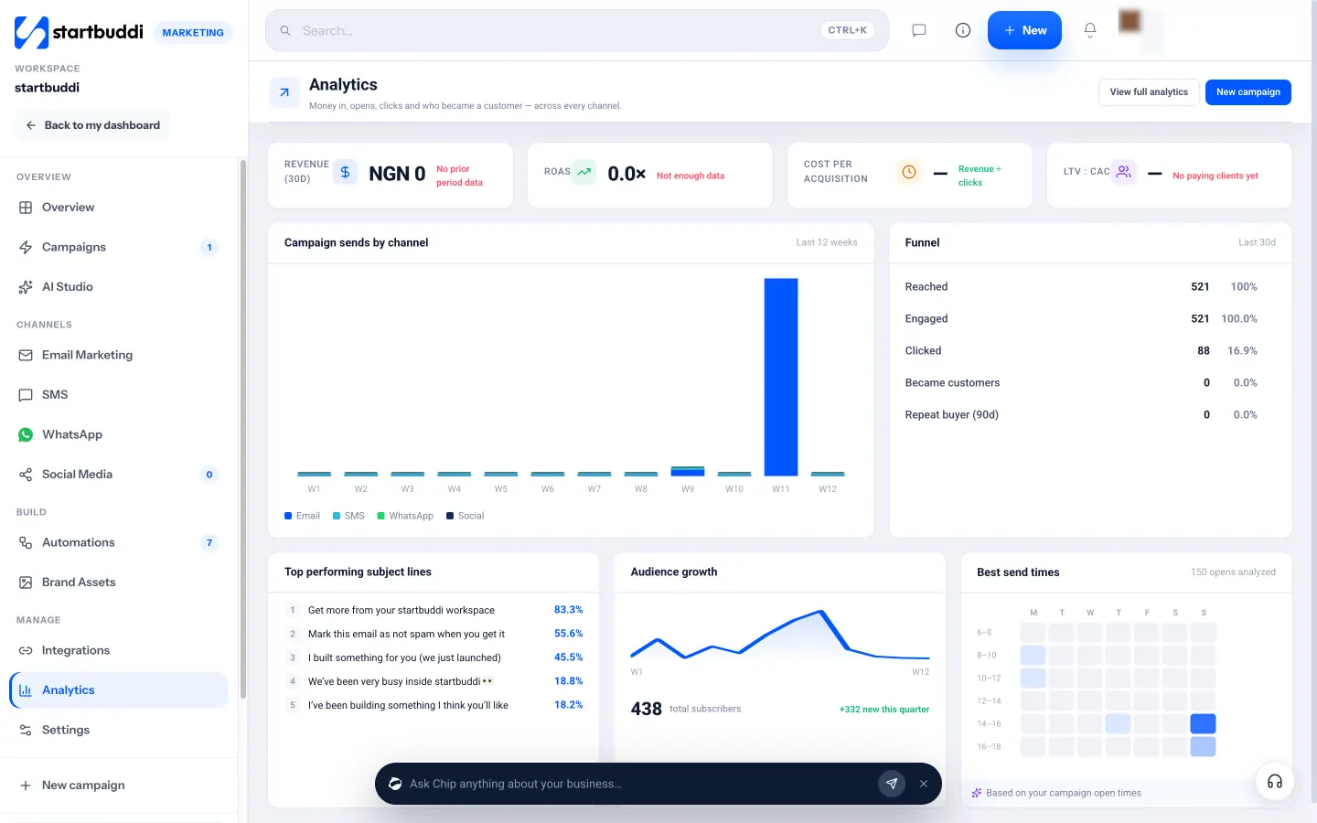
Task: Open SMS channel page
Action: click(x=119, y=395)
